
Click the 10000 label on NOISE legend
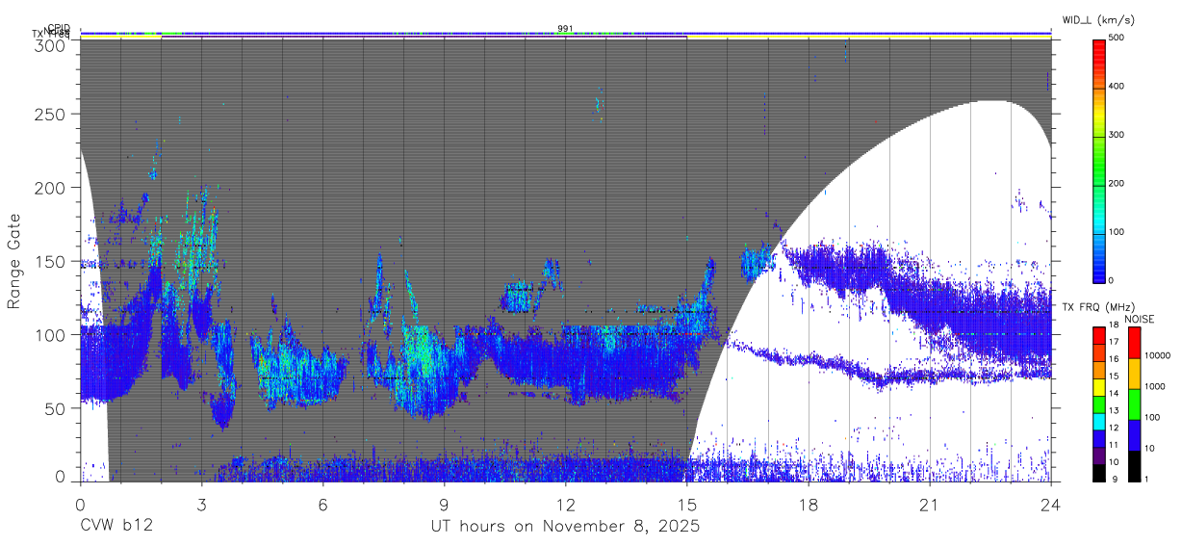click(1158, 356)
